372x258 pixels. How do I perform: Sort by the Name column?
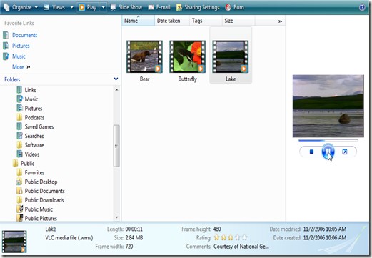point(138,21)
